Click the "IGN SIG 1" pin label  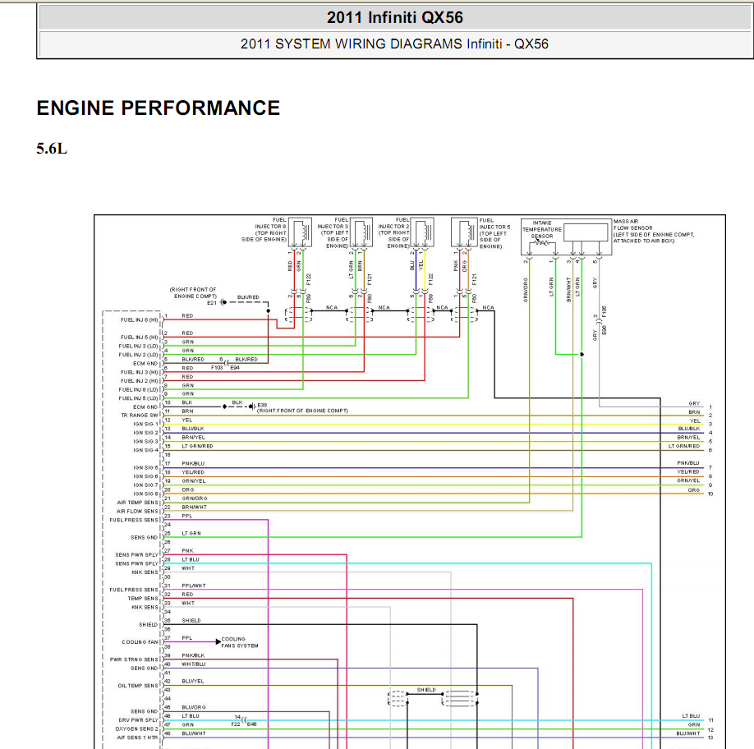(x=145, y=424)
